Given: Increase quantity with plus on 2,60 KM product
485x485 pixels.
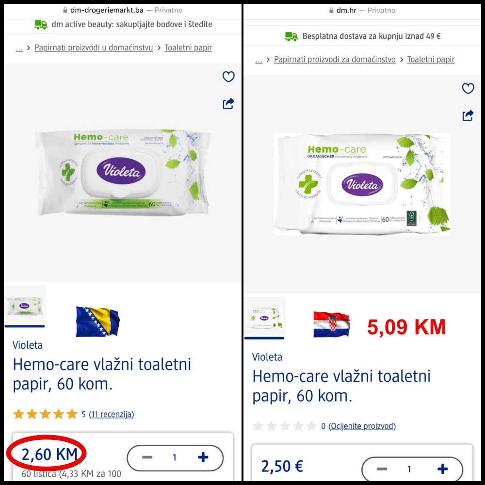Looking at the screenshot, I should click(x=203, y=457).
